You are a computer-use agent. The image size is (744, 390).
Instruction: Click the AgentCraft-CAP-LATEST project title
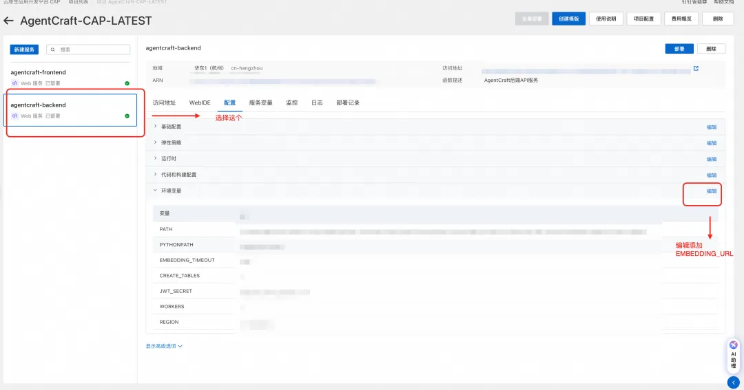86,21
